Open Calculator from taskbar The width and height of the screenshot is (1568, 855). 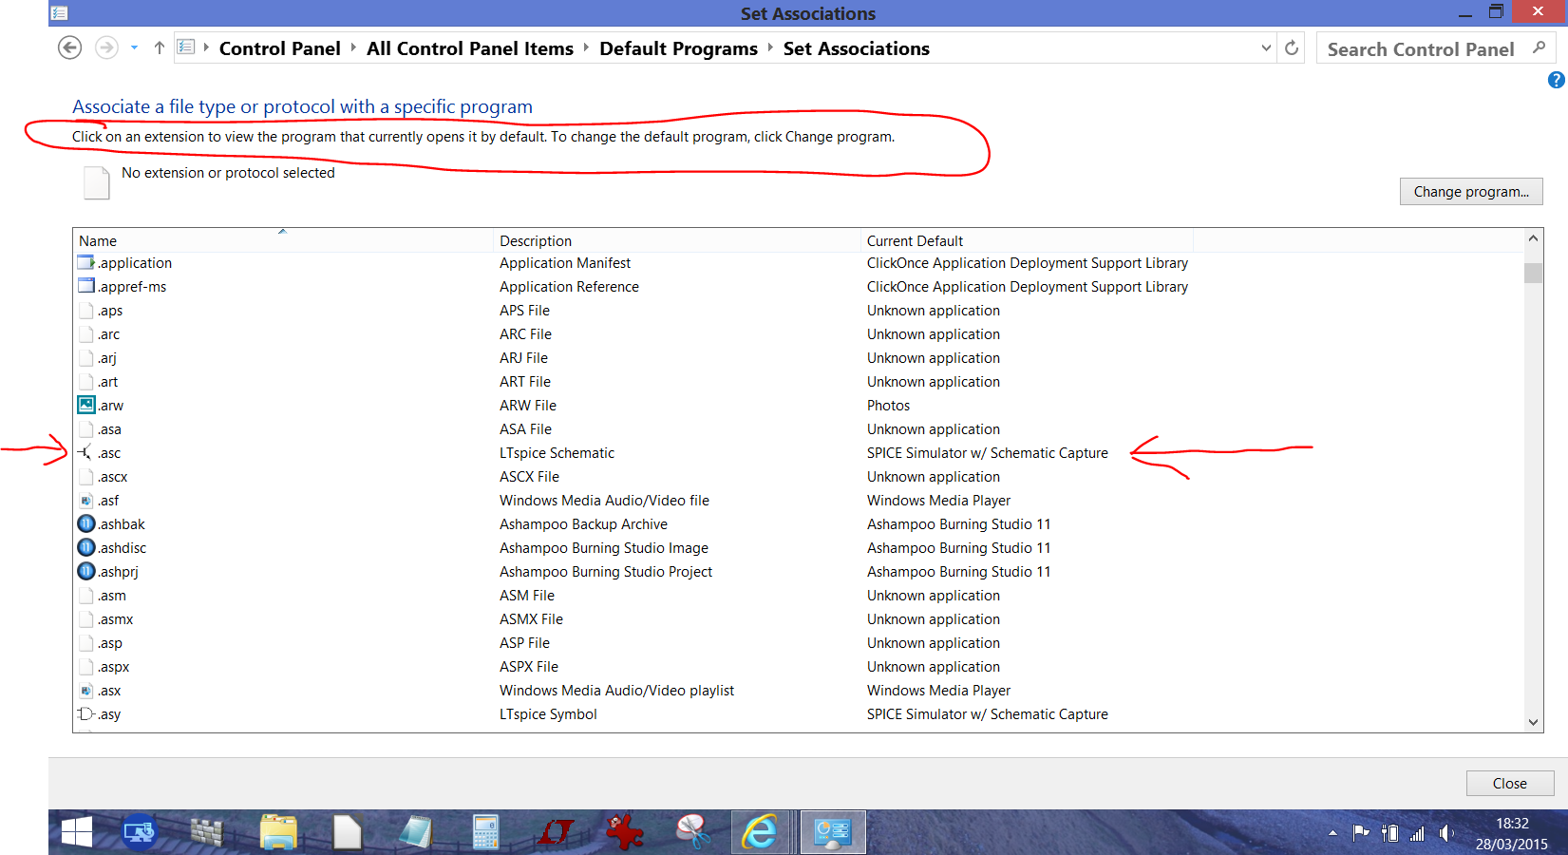coord(485,832)
